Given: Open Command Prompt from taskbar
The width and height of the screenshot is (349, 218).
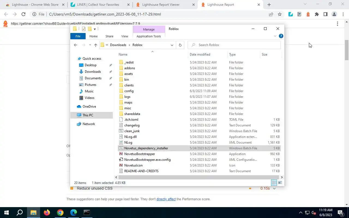Looking at the screenshot, I should (87, 213).
